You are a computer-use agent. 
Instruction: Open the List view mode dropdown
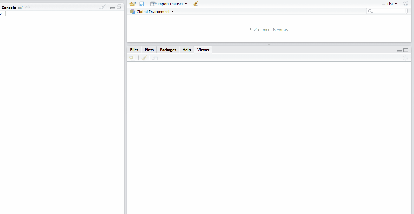tap(389, 4)
